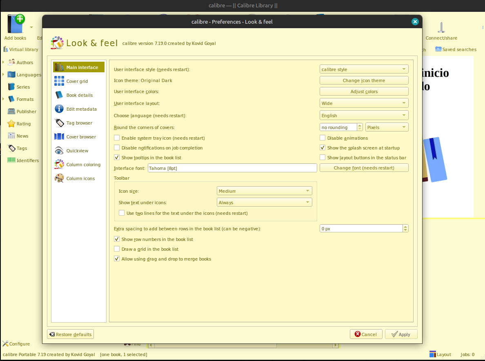Click the Configure wrench icon
485x361 pixels.
point(5,344)
